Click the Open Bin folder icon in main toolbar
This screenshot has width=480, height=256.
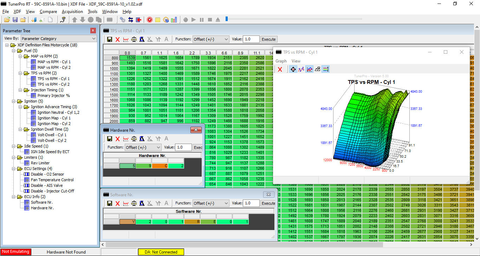(x=7, y=20)
